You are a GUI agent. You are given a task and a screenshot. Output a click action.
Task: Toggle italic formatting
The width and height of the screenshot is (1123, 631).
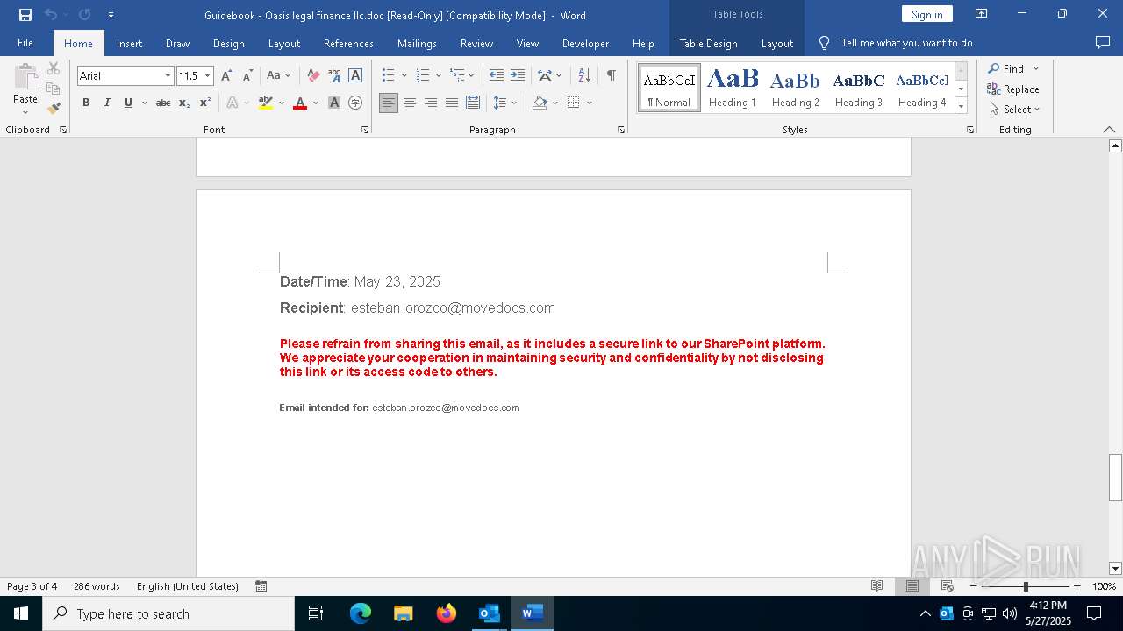107,103
